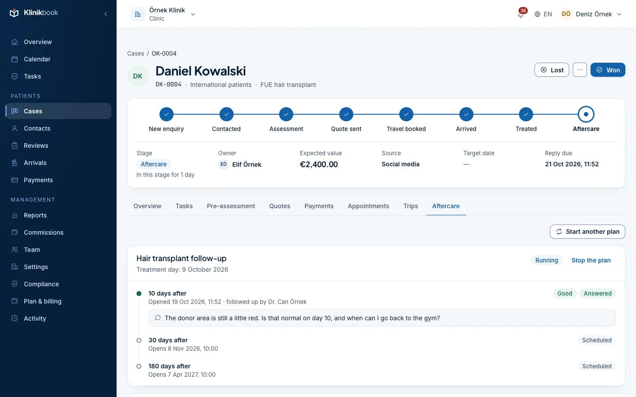Image resolution: width=636 pixels, height=397 pixels.
Task: Open the notifications bell with 36 badge
Action: [521, 14]
